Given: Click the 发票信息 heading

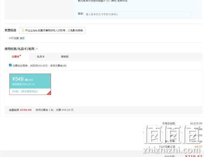Looking at the screenshot, I should click(10, 30).
